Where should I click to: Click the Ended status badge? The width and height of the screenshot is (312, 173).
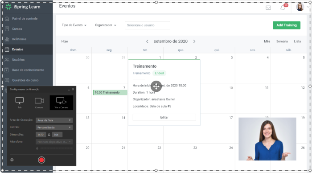[x=159, y=73]
